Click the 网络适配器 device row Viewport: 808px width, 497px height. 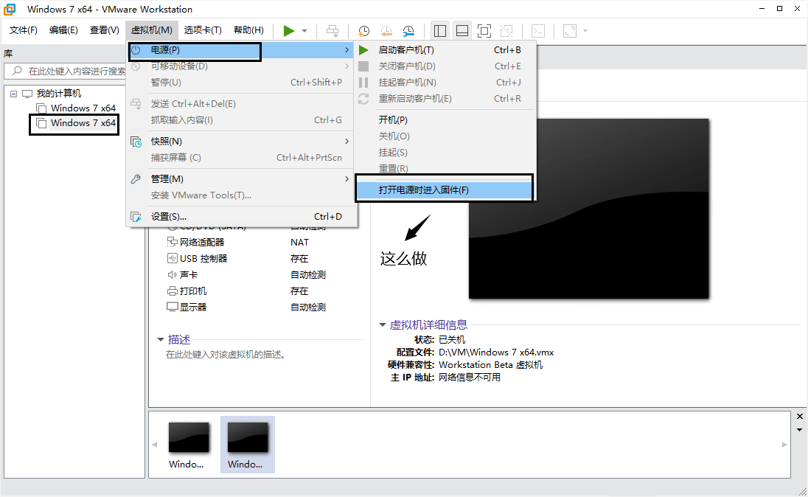[x=248, y=243]
